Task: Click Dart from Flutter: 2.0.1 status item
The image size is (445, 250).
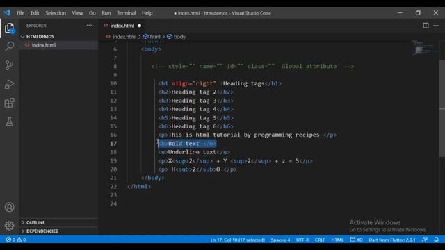Action: [392, 240]
